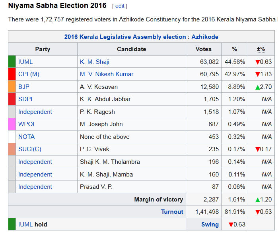The height and width of the screenshot is (236, 278).
Task: Follow the WPOI party link
Action: (x=26, y=124)
